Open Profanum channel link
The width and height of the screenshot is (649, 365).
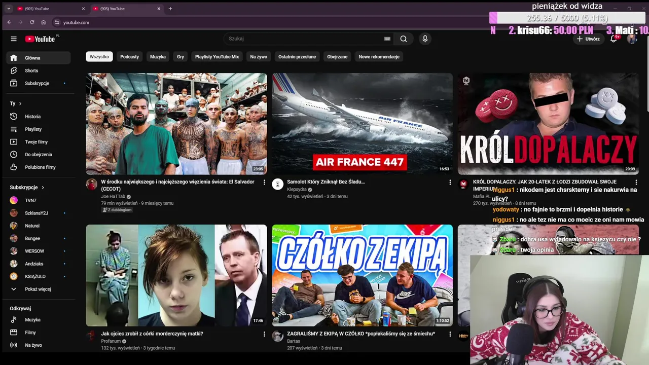[111, 341]
